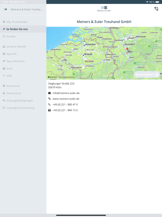Click the envelope icon beside Kontakt

(4, 36)
